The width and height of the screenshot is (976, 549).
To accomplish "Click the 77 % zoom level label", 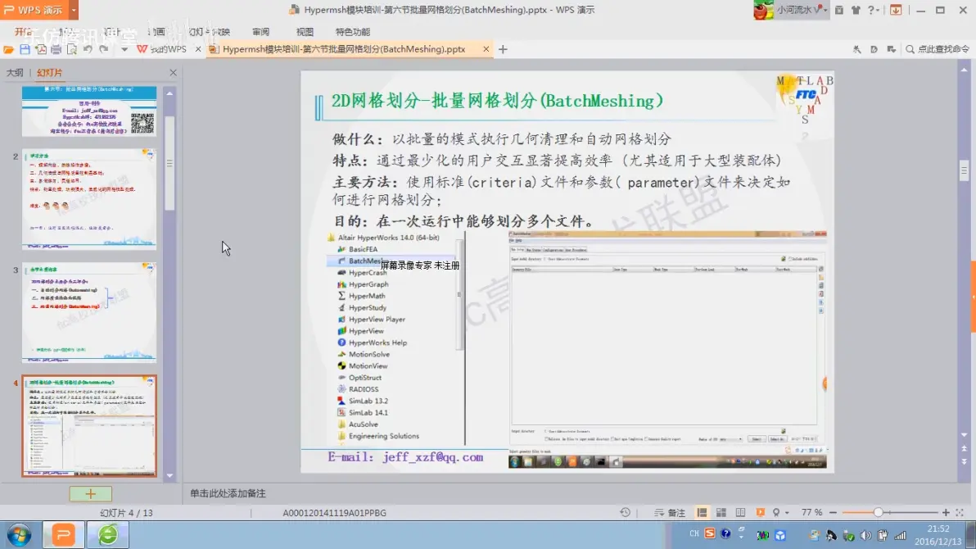I will pos(811,512).
